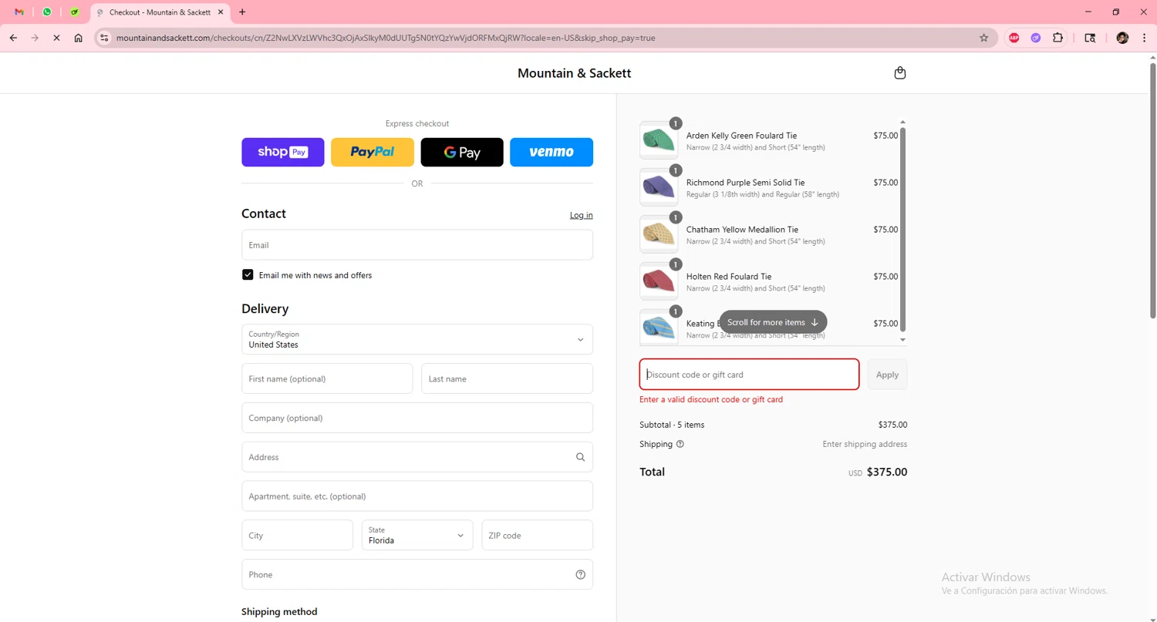1157x622 pixels.
Task: Open the Gmail pinned tab
Action: tap(19, 12)
